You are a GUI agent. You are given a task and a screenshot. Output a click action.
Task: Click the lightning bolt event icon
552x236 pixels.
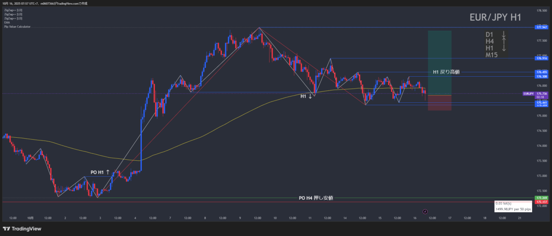[x=425, y=211]
